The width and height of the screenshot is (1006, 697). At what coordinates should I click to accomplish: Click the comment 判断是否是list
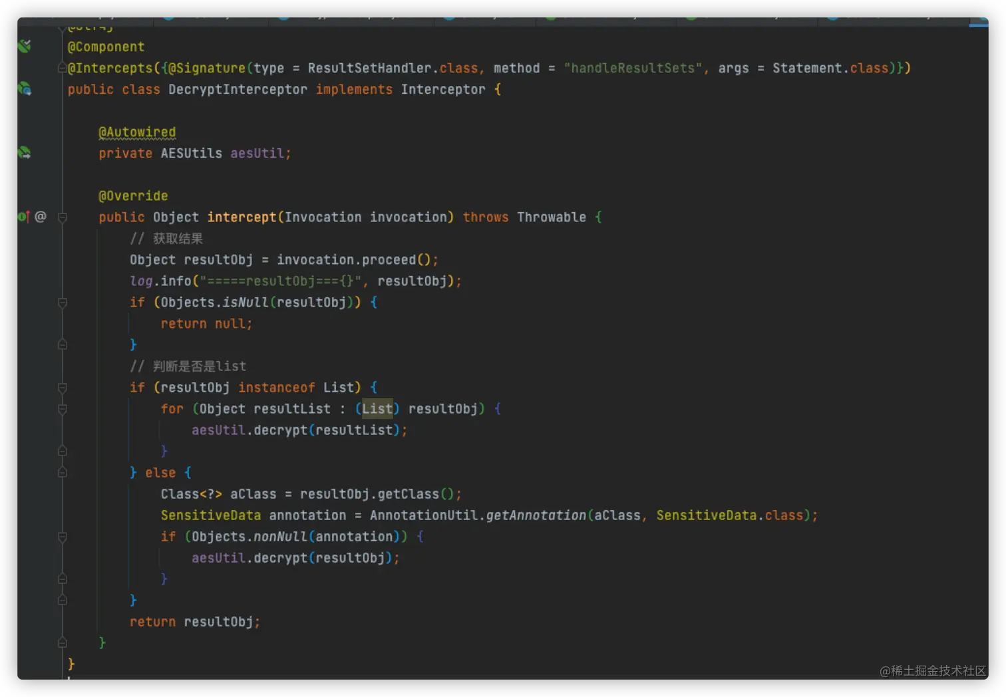coord(188,366)
